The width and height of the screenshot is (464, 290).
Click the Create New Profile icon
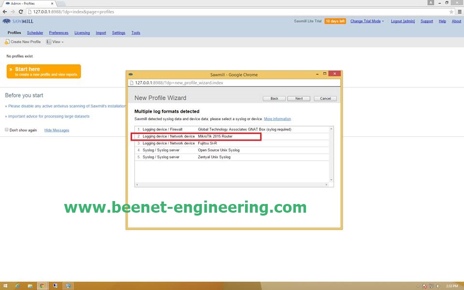pos(7,42)
